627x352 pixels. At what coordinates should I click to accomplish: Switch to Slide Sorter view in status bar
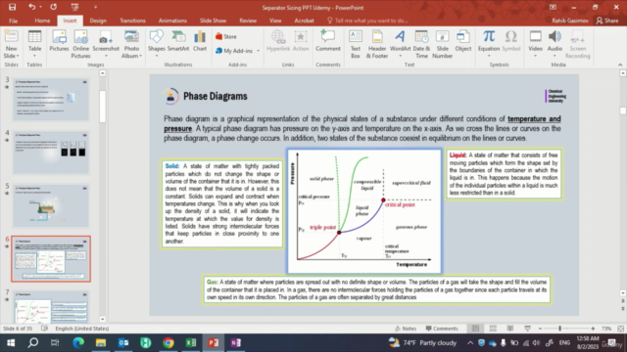493,329
